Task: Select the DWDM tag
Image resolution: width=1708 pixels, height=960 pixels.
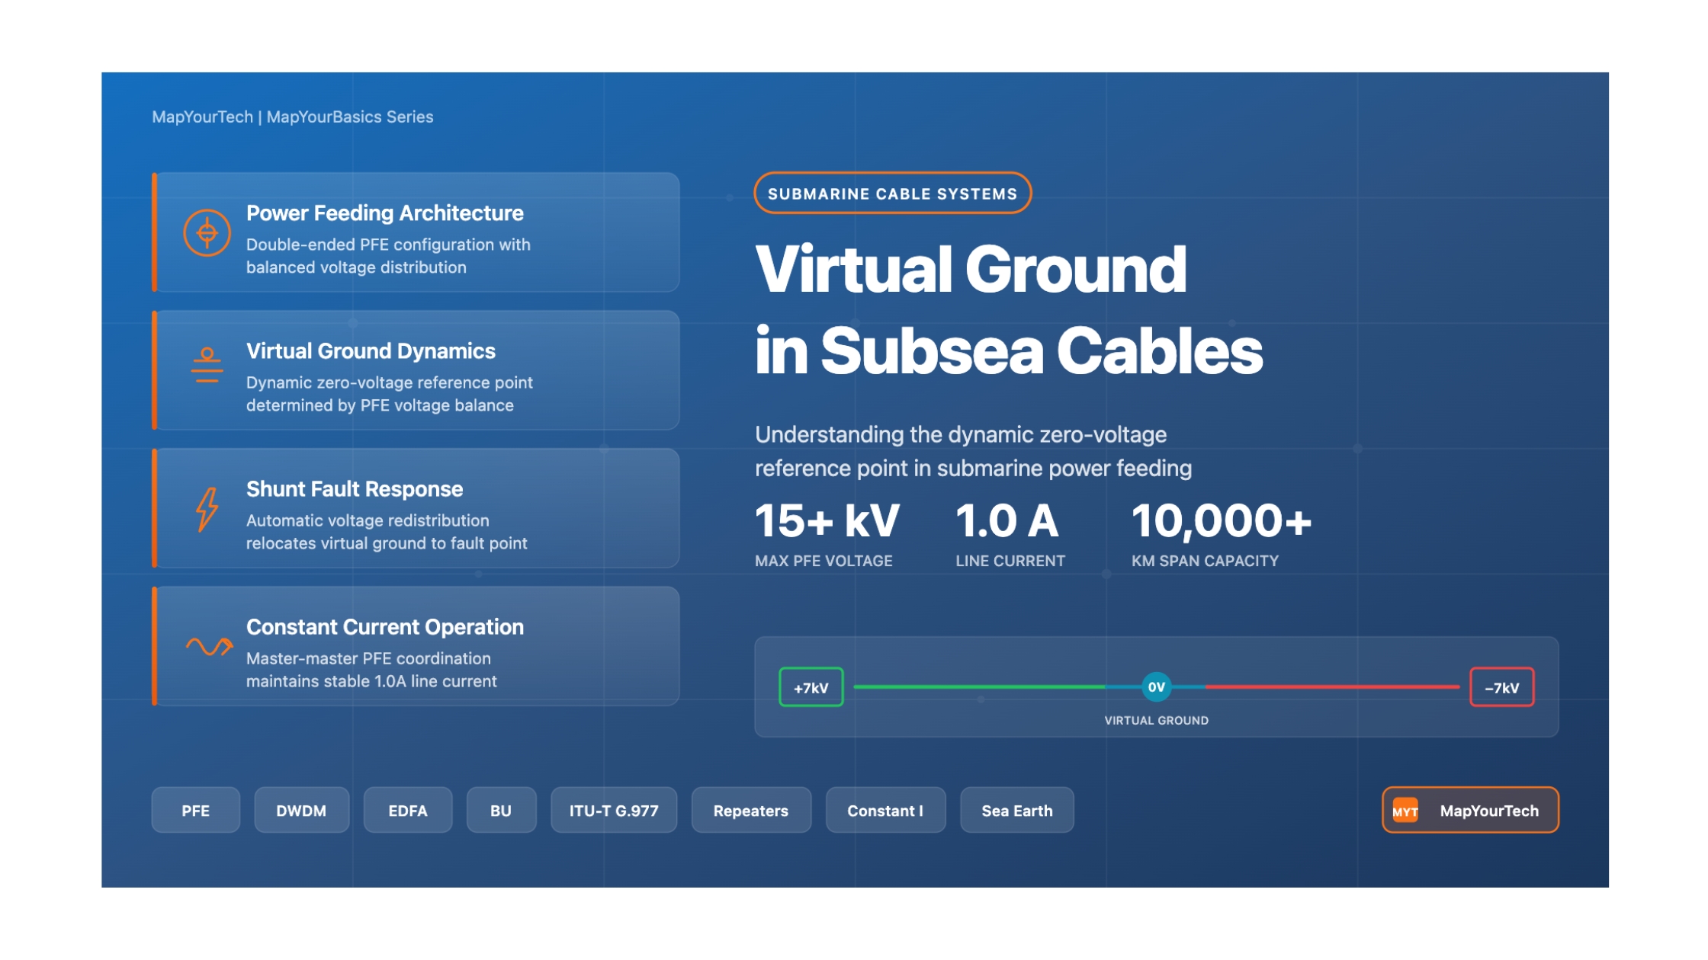Action: 301,811
